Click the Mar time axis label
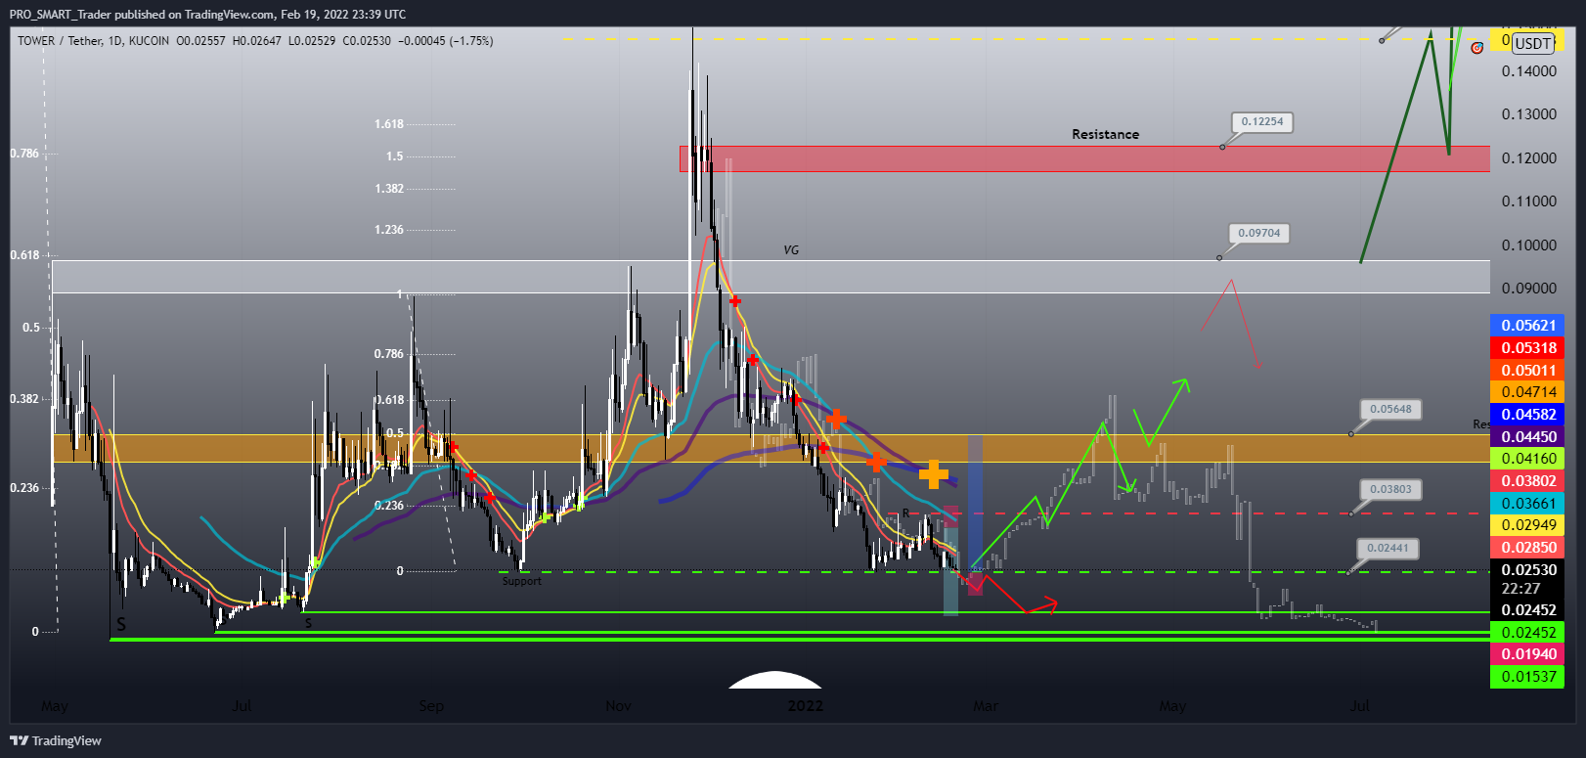The image size is (1586, 758). 986,706
